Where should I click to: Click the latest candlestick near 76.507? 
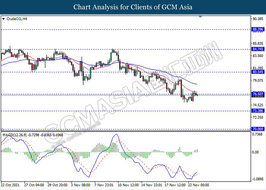click(x=197, y=94)
